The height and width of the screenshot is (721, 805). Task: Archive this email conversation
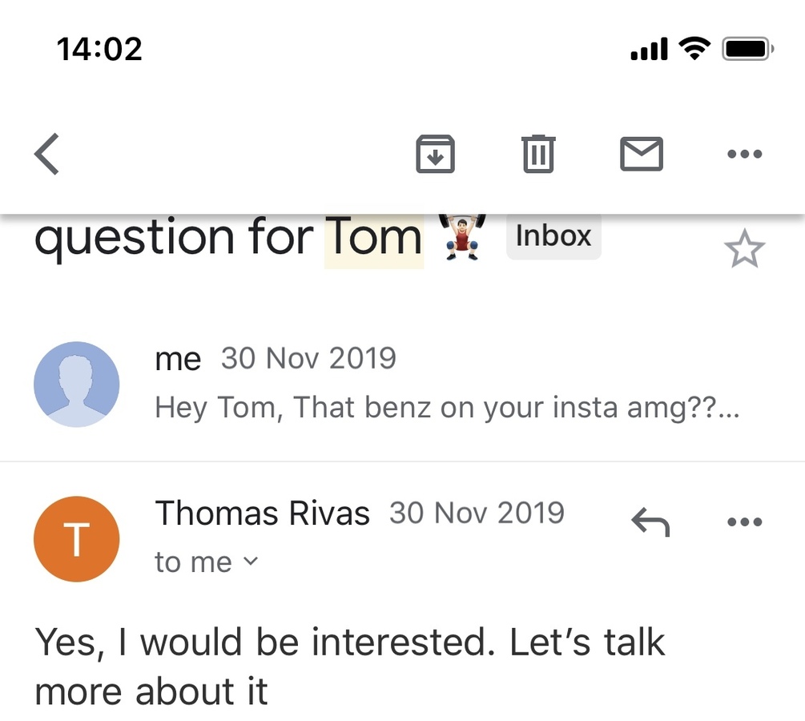[x=435, y=154]
